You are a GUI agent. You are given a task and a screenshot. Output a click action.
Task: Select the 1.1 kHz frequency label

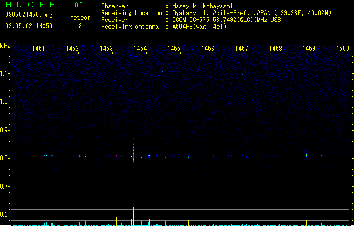tap(5, 73)
